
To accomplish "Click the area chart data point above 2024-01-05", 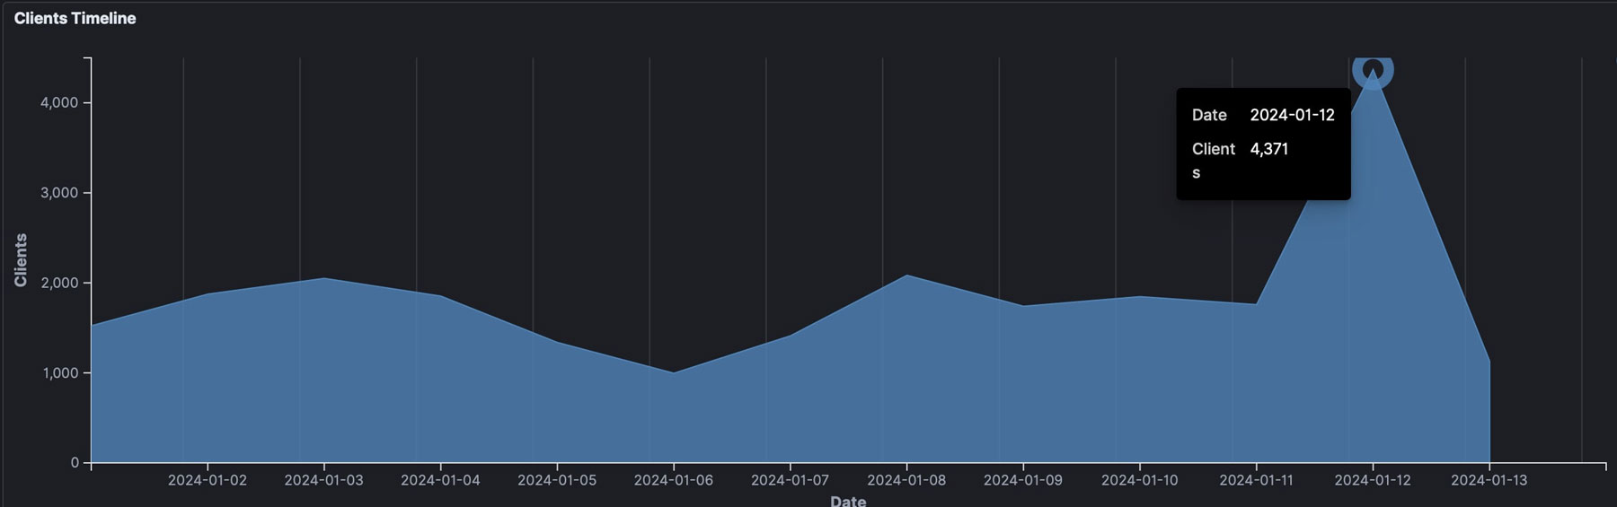I will point(557,342).
